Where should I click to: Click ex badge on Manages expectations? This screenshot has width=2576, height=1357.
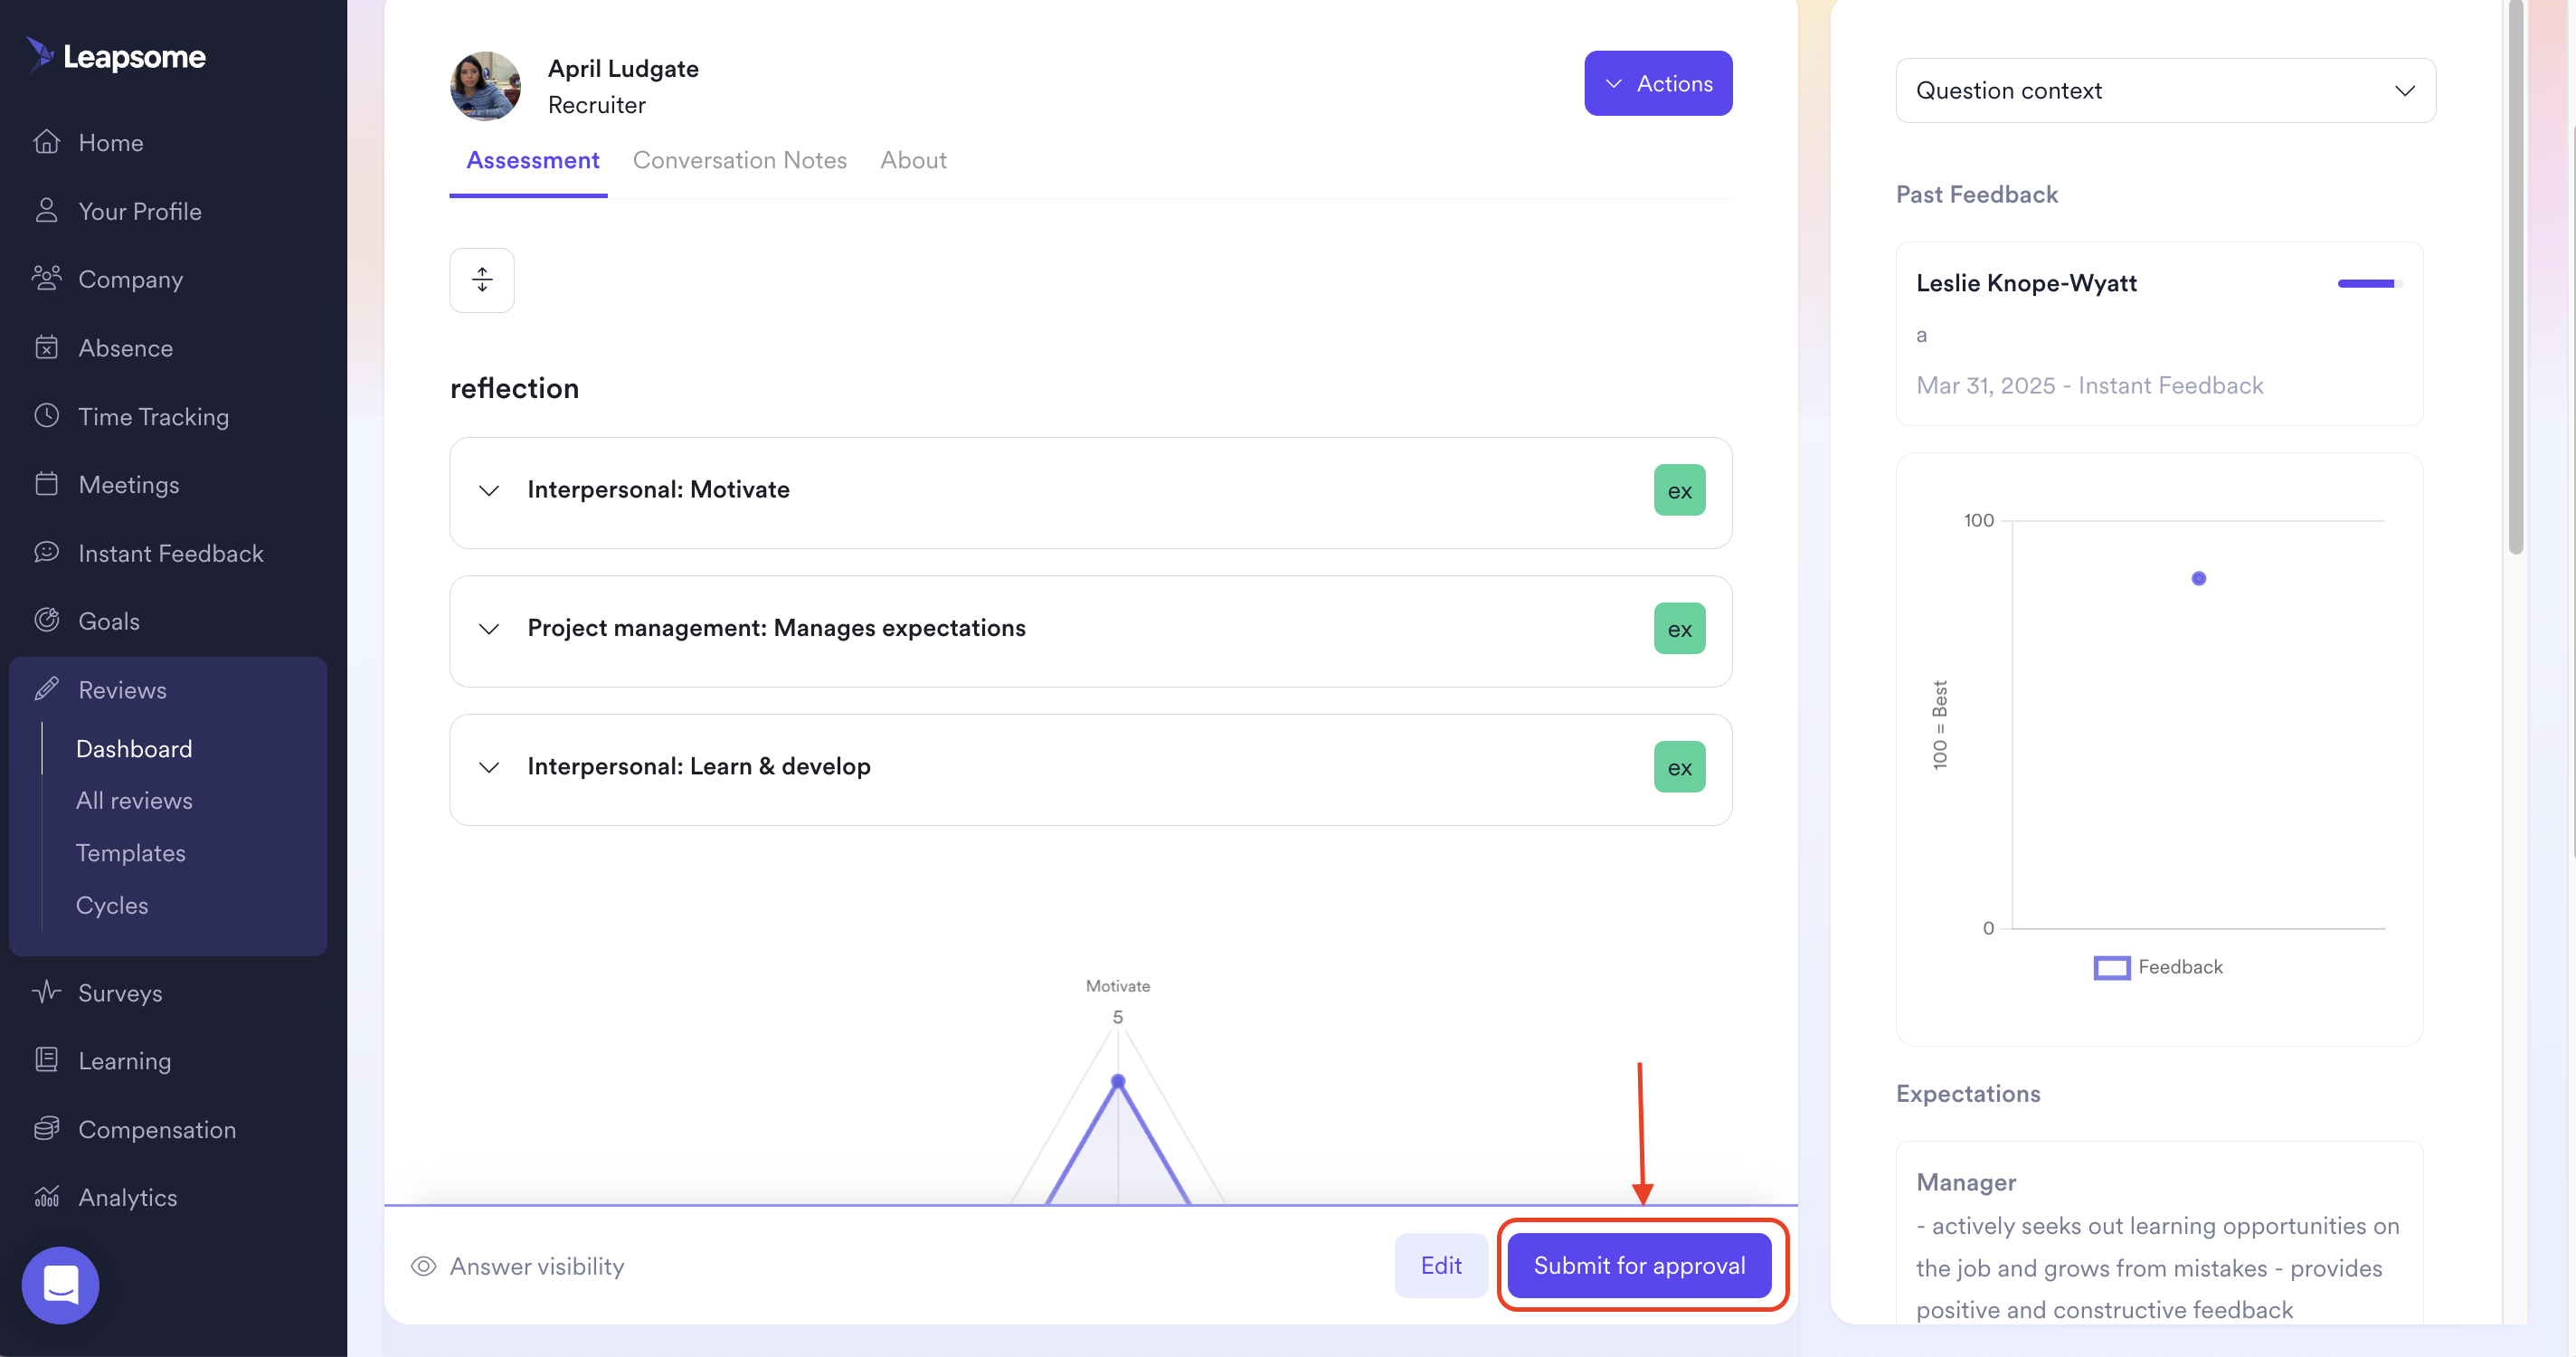click(x=1679, y=628)
